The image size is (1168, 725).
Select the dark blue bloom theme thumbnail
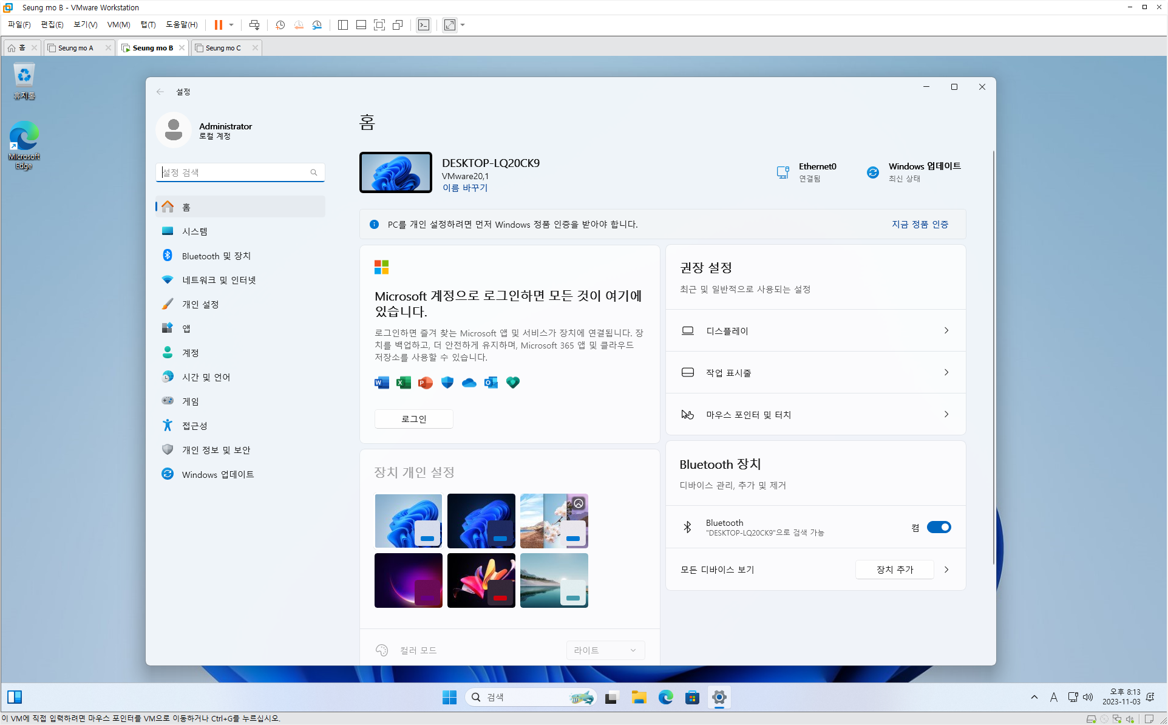click(481, 520)
